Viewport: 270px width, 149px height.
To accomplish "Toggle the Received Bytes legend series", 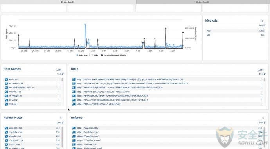I will pos(113,56).
